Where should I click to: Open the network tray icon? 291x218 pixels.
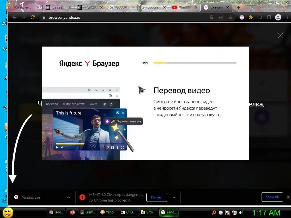click(234, 213)
